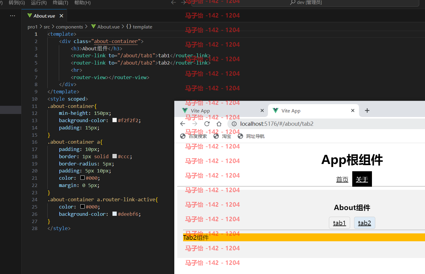
Task: Click the tab1 router link
Action: pos(340,223)
